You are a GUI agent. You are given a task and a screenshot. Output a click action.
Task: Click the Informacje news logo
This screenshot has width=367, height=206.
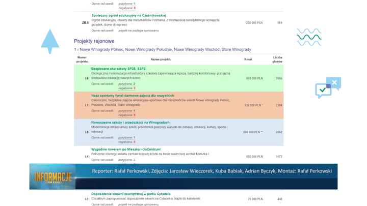[53, 177]
